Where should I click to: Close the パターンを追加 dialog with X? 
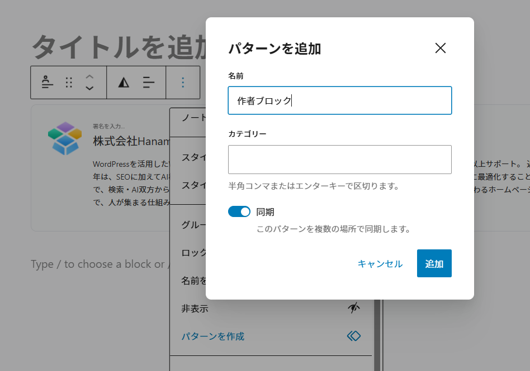click(x=440, y=48)
